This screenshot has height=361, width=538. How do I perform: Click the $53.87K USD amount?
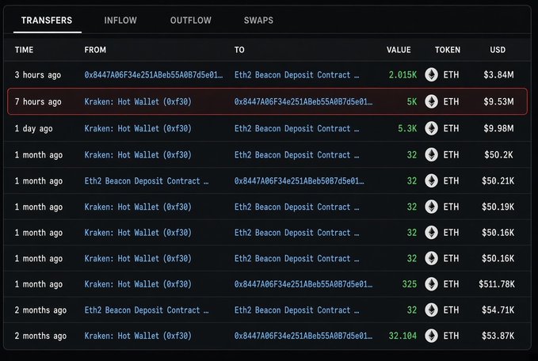coord(498,336)
